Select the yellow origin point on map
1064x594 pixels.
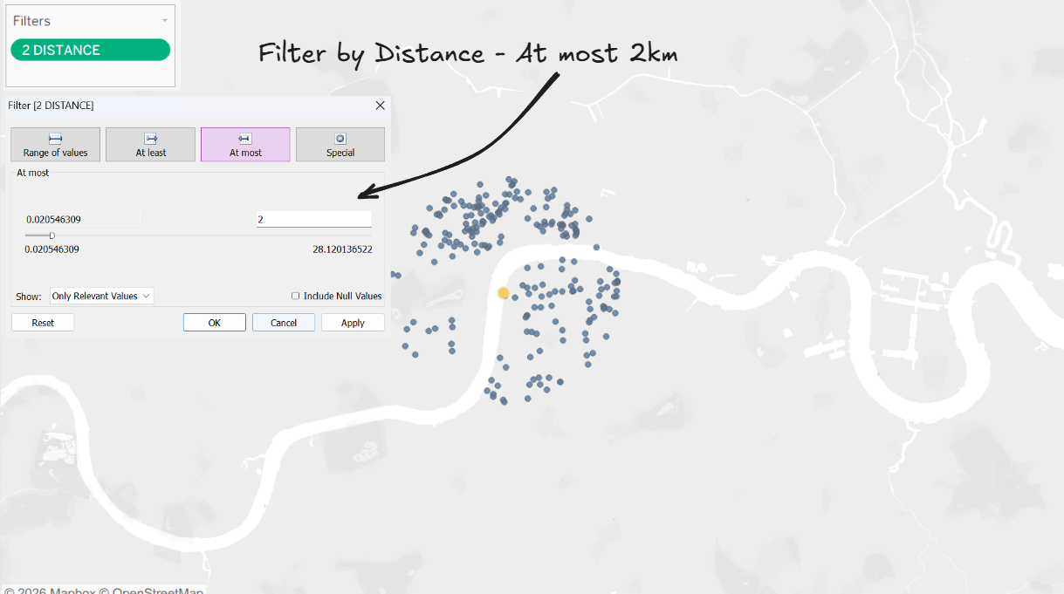point(504,293)
